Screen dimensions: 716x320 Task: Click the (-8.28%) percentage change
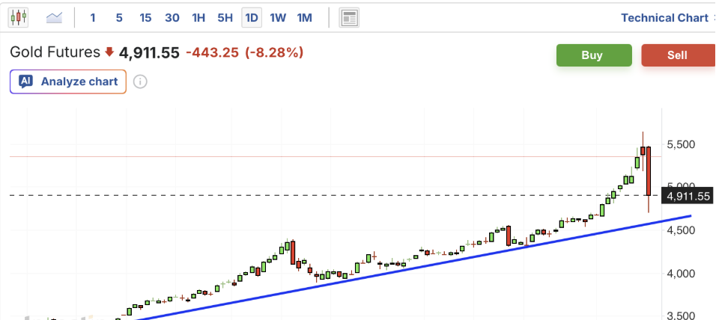(274, 53)
